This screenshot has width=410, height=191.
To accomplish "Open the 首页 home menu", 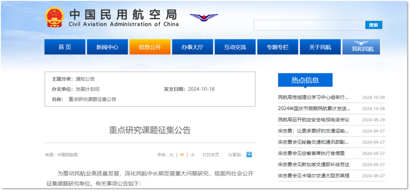I will point(65,47).
